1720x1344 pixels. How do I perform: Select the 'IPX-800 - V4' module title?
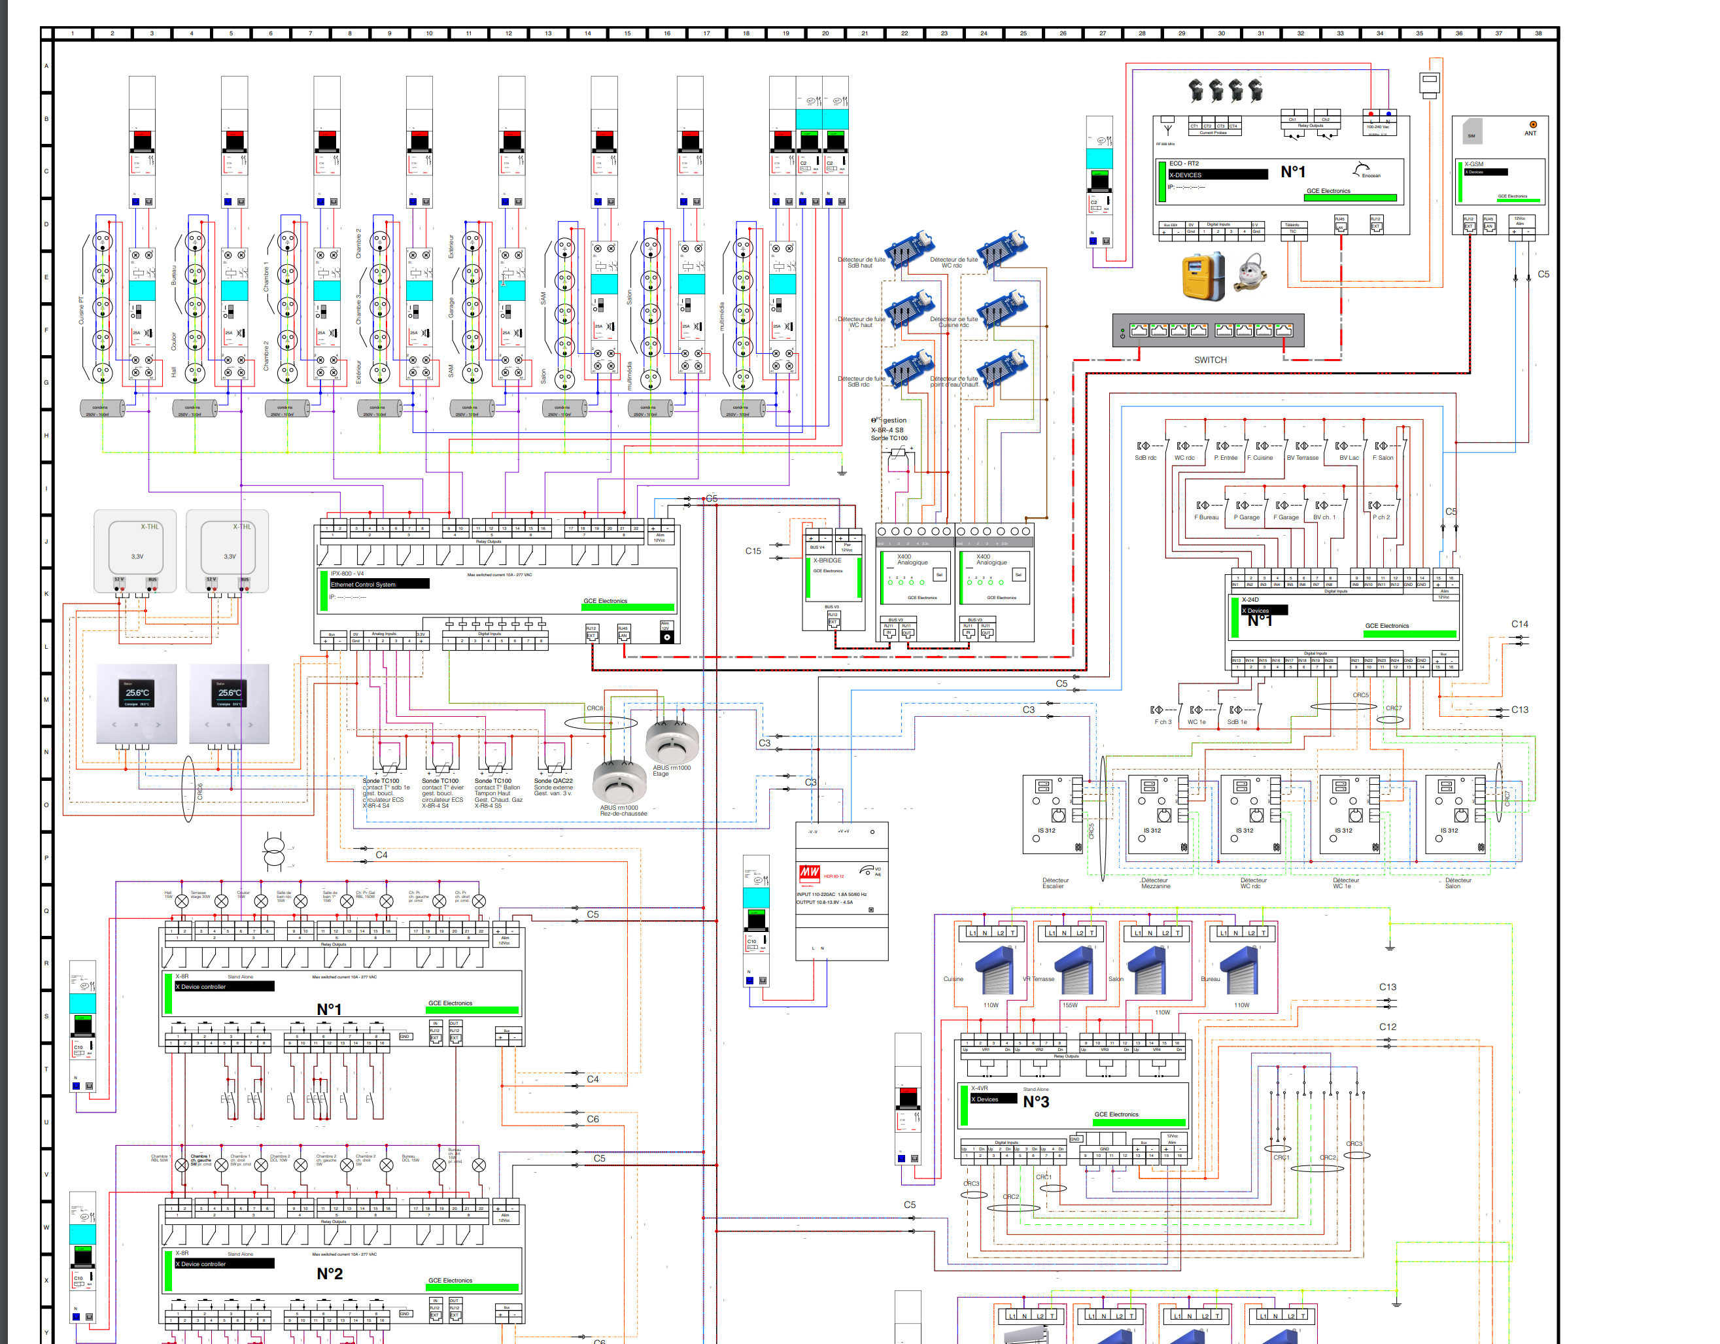coord(347,574)
